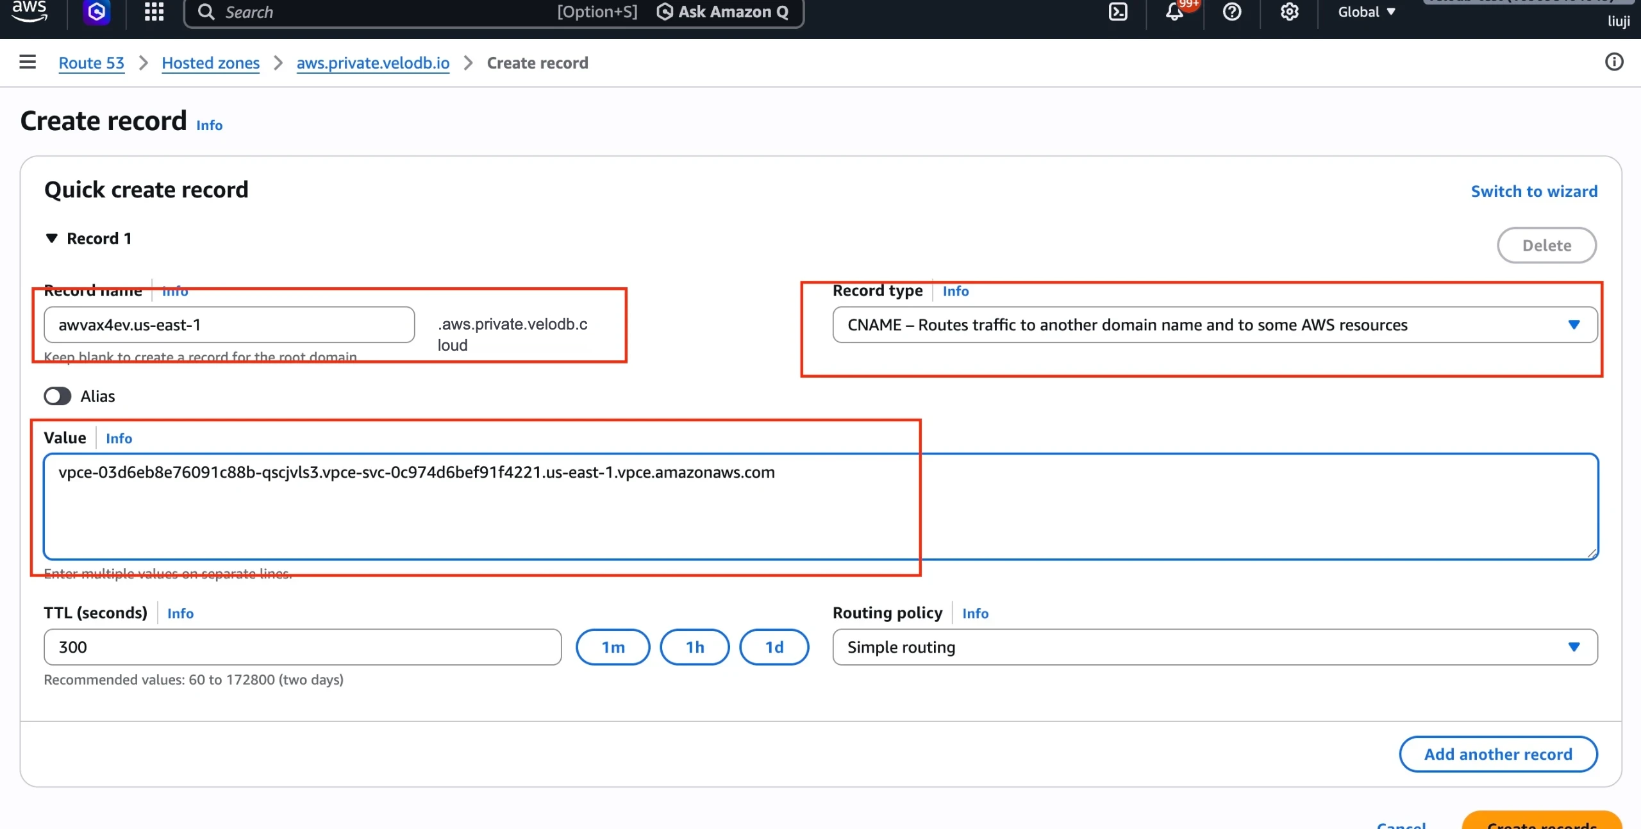
Task: Go to Hosted zones breadcrumb
Action: click(x=210, y=63)
